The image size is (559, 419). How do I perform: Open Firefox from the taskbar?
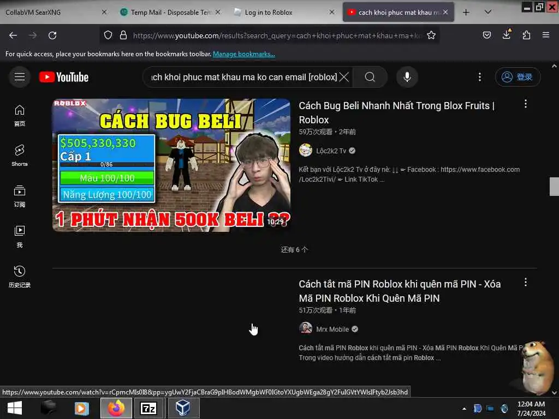point(116,408)
